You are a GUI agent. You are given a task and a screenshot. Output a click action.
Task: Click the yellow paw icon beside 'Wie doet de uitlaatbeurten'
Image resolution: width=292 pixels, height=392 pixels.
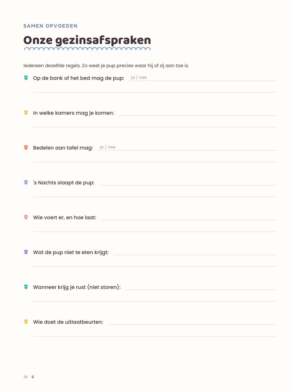click(x=26, y=322)
